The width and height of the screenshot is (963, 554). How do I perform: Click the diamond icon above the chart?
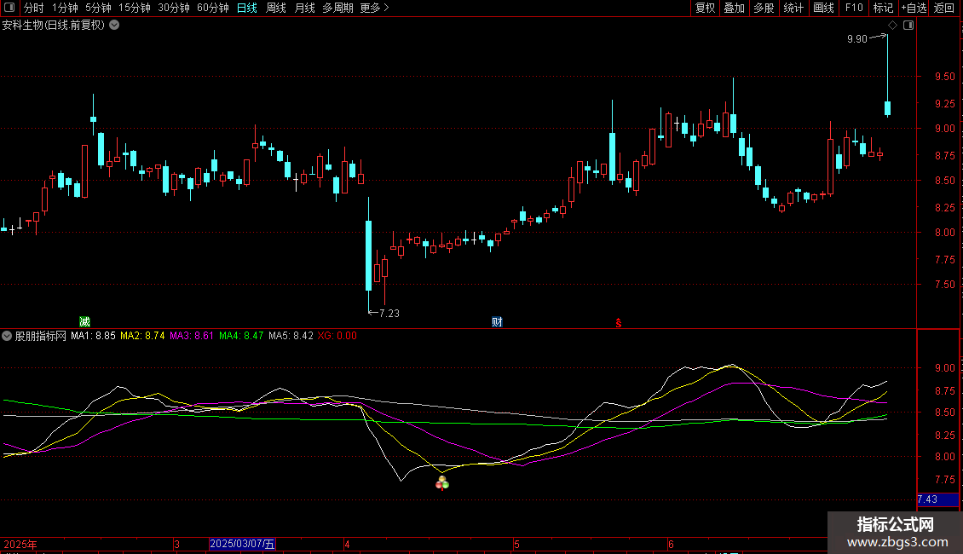point(892,26)
